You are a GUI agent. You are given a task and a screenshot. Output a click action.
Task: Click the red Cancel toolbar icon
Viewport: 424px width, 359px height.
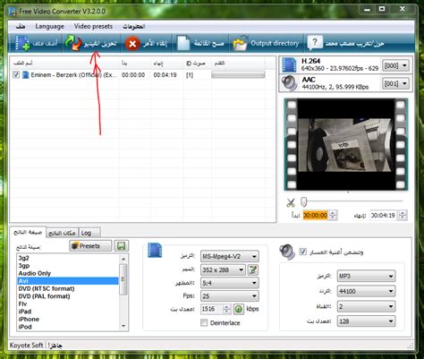point(132,44)
